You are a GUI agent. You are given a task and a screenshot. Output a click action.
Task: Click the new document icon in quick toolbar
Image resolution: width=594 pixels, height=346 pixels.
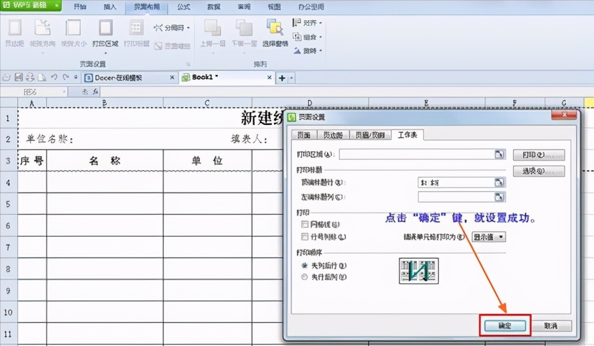[x=6, y=77]
